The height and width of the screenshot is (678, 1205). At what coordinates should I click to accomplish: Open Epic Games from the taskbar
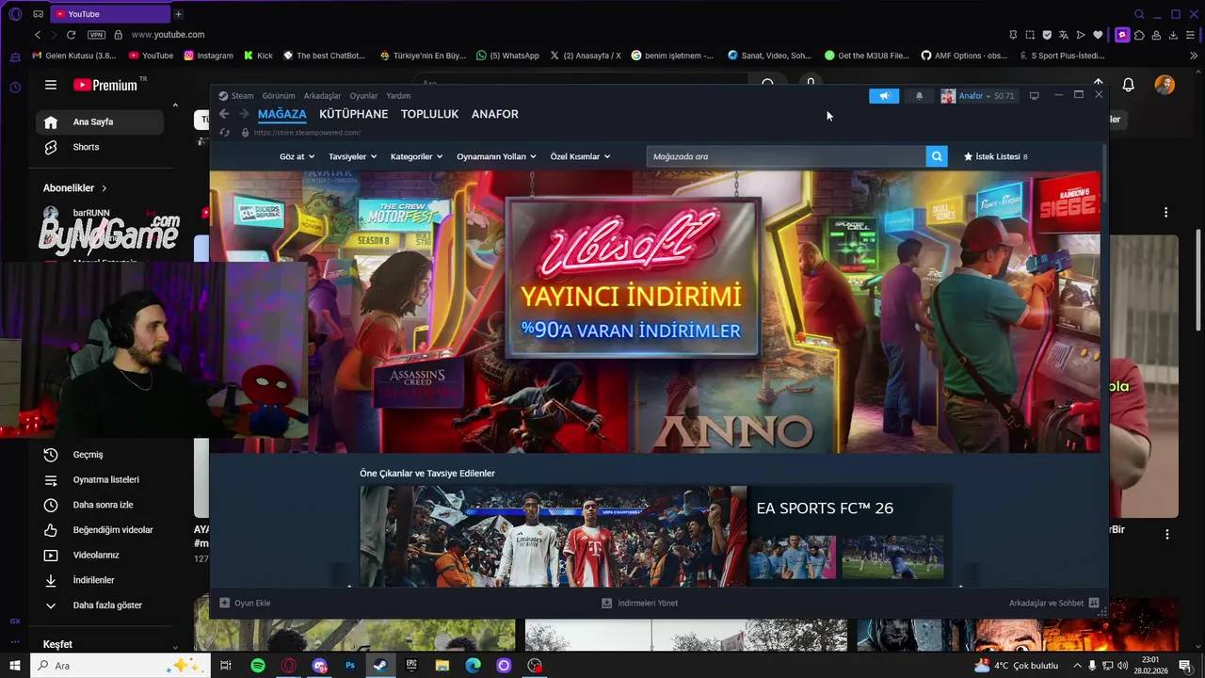(411, 666)
